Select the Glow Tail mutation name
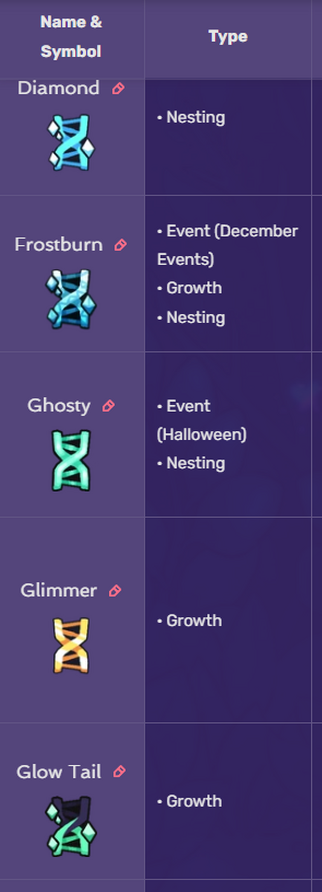 click(x=59, y=772)
